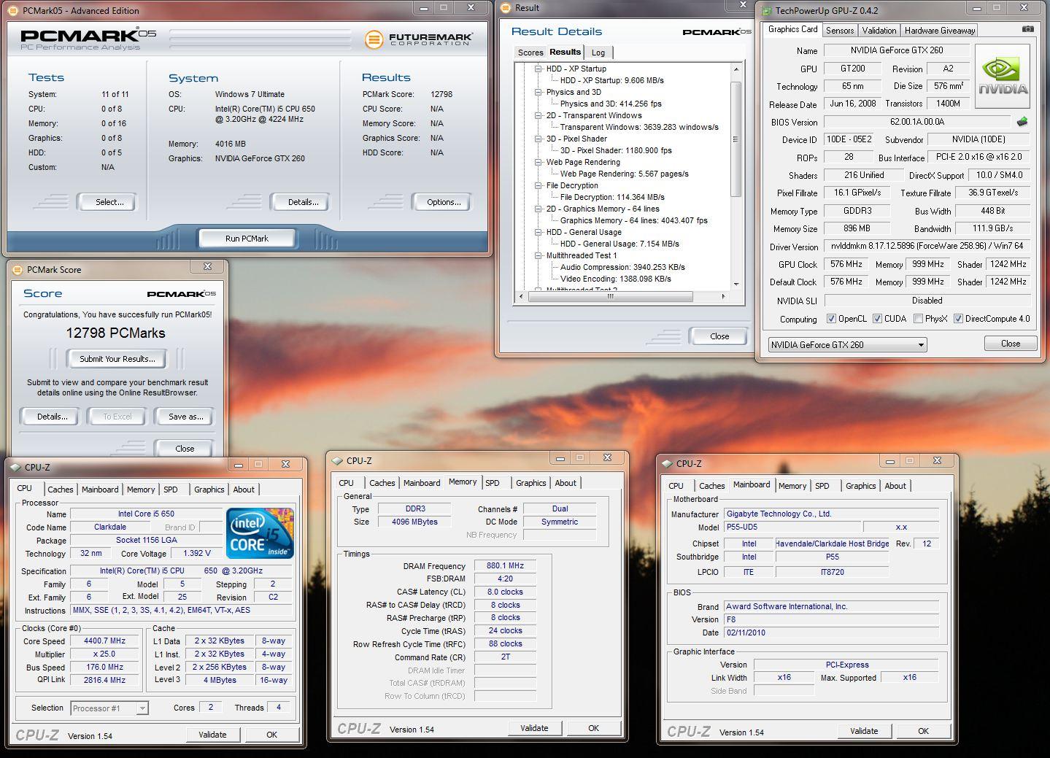Image resolution: width=1050 pixels, height=758 pixels.
Task: Collapse the Physics and 3D tree node
Action: [x=538, y=92]
